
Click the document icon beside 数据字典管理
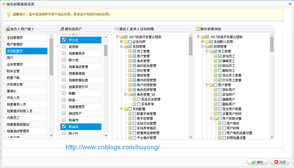click(x=130, y=114)
